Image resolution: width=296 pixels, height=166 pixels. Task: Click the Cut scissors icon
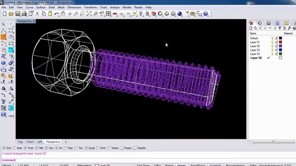click(x=37, y=13)
